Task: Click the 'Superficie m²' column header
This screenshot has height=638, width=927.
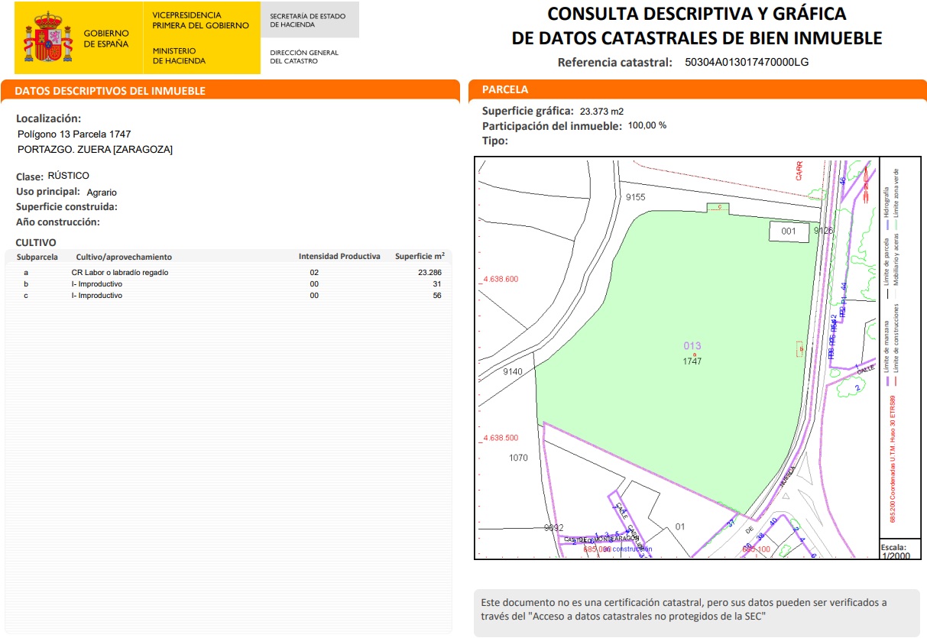Action: (x=420, y=256)
